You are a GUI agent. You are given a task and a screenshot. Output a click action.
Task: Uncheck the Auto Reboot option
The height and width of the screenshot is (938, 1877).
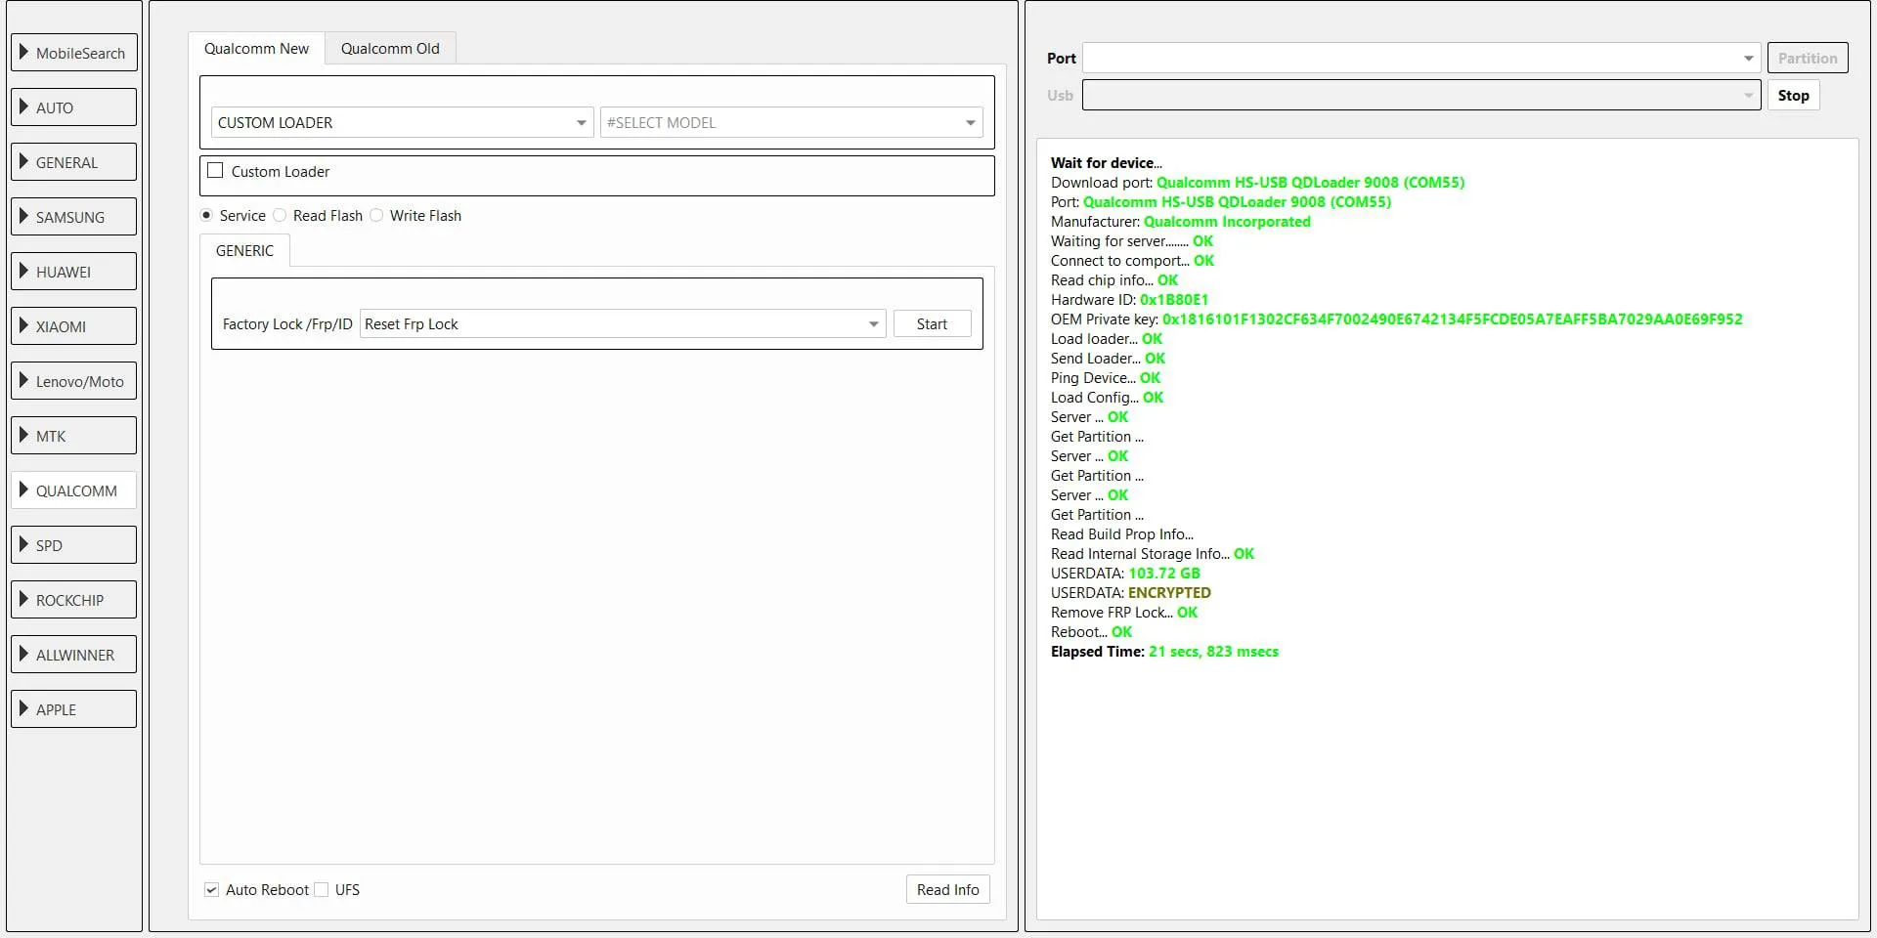pyautogui.click(x=211, y=890)
